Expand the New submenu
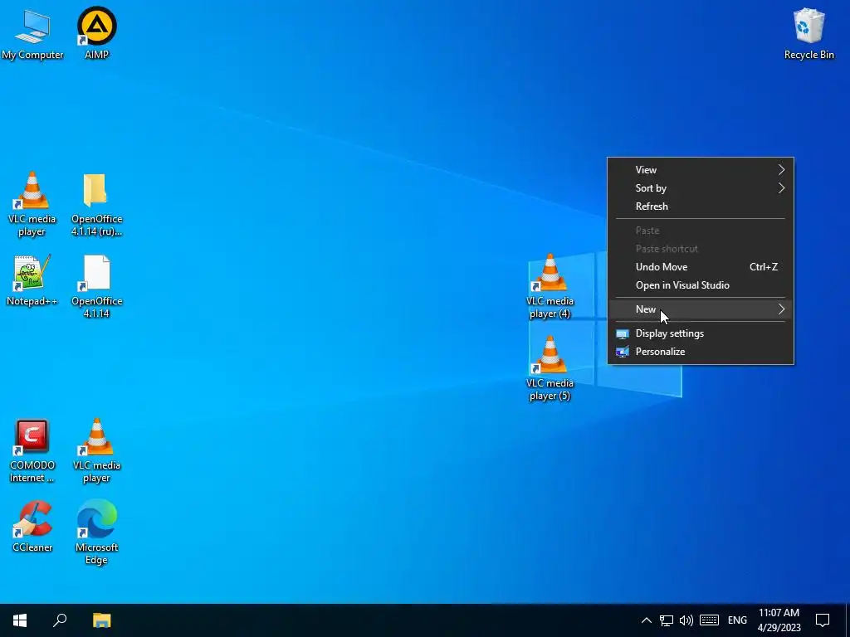850x637 pixels. point(701,309)
